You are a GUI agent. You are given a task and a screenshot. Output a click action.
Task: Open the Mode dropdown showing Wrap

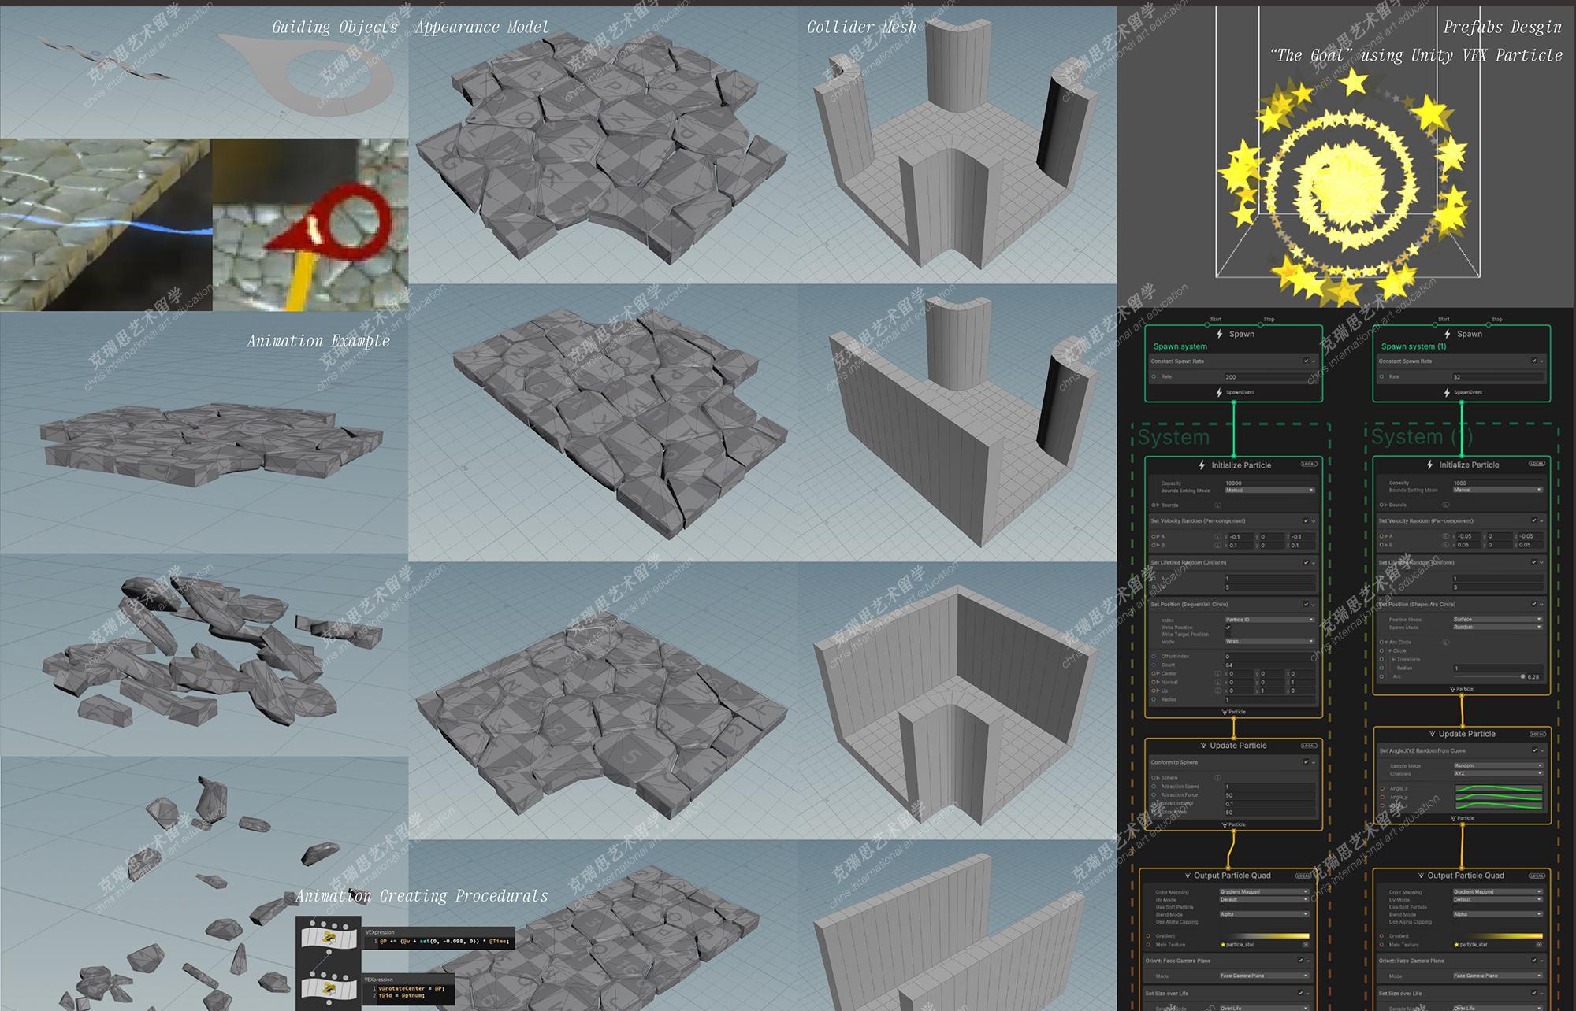click(x=1269, y=641)
